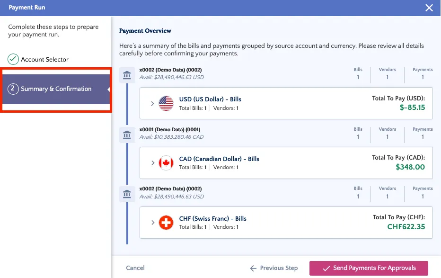Click Send Payments For Approvals button
This screenshot has width=441, height=278.
(x=369, y=268)
